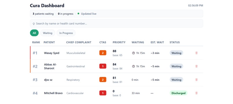Click the Cura Dashboard title
Screen dimensions: 233x104
(47, 5)
